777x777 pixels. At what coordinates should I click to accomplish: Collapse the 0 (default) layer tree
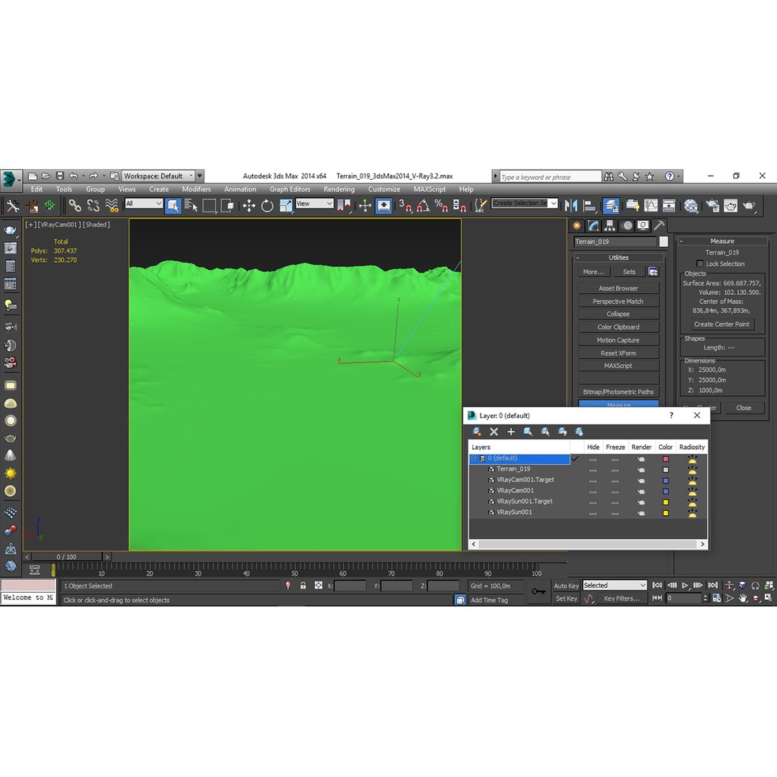(x=473, y=459)
